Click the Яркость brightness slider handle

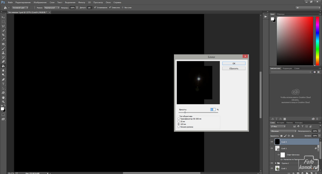click(x=185, y=112)
